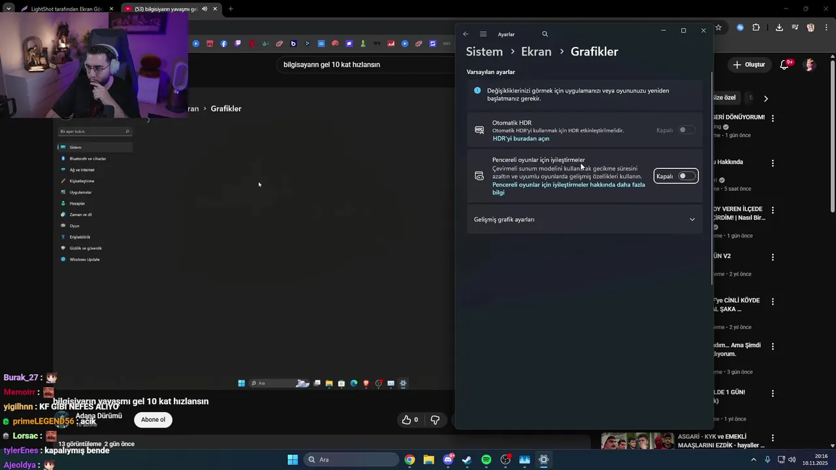
Task: Open options for VEREN İLÇEDE video
Action: [773, 210]
